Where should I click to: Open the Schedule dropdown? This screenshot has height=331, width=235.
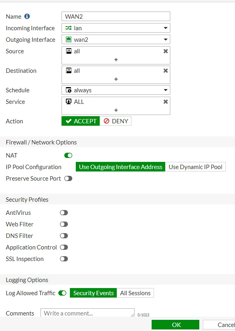click(x=116, y=90)
